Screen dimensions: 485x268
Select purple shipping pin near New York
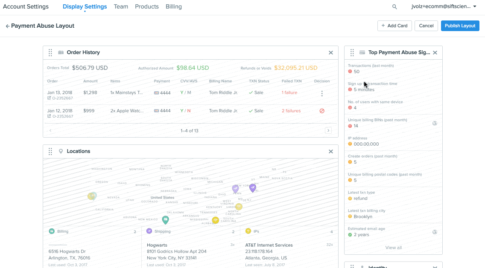[x=253, y=187]
